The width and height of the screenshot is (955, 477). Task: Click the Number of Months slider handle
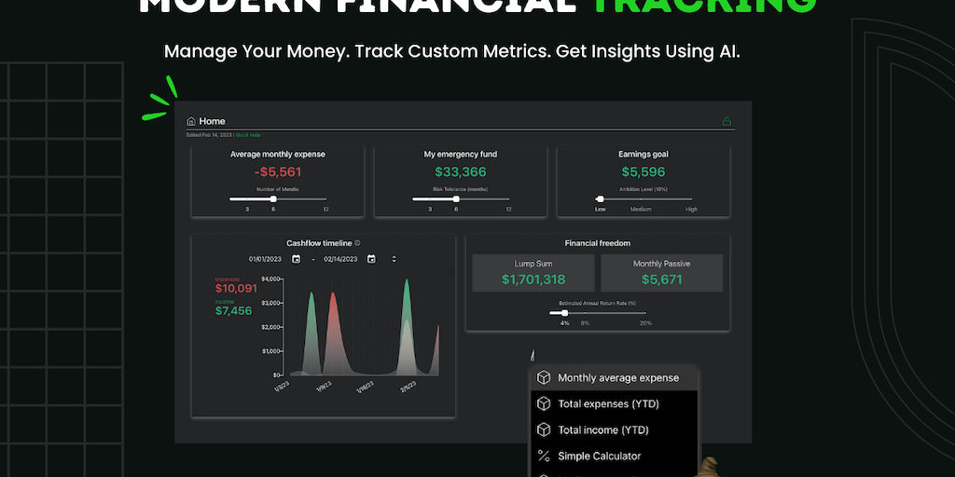pos(273,198)
